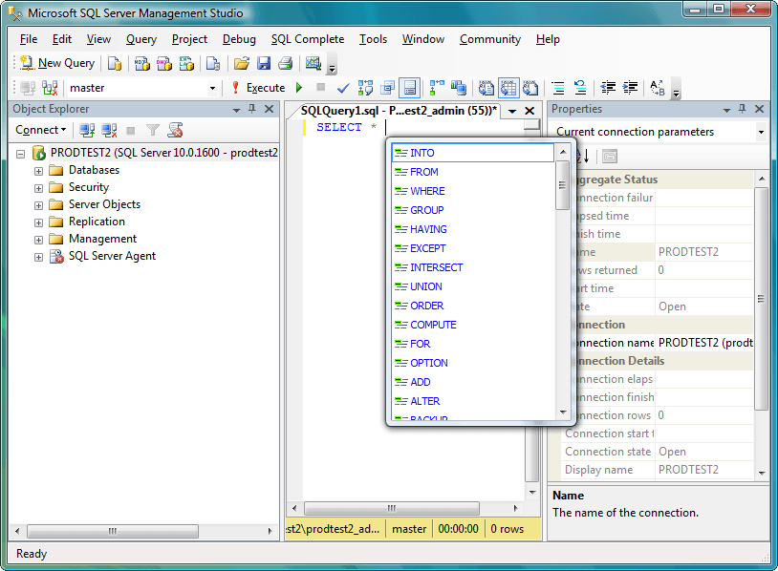The height and width of the screenshot is (571, 778).
Task: Click the green Debug play icon
Action: [x=299, y=88]
